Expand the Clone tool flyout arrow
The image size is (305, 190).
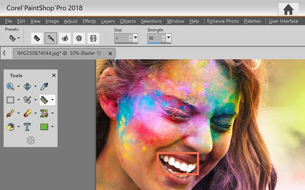click(53, 113)
